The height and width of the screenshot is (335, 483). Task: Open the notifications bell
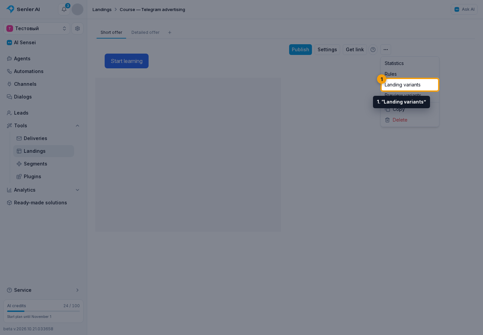pos(64,9)
